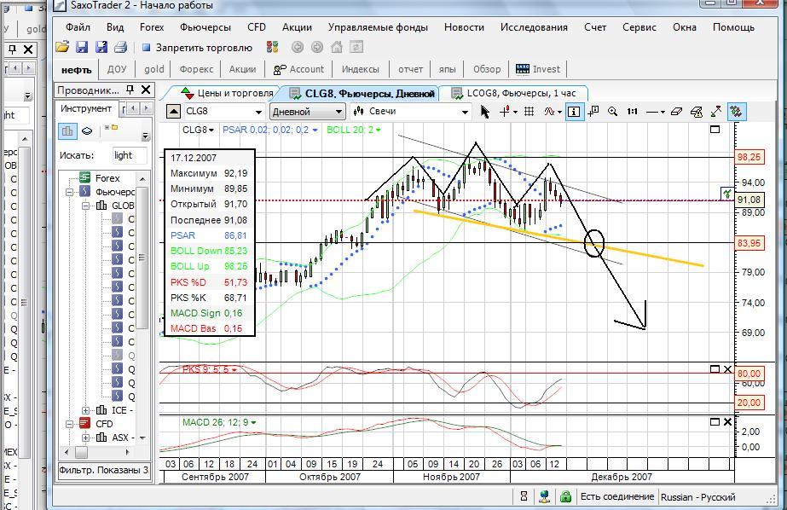787x510 pixels.
Task: Click the home icon in the toolbar
Action: pyautogui.click(x=336, y=47)
